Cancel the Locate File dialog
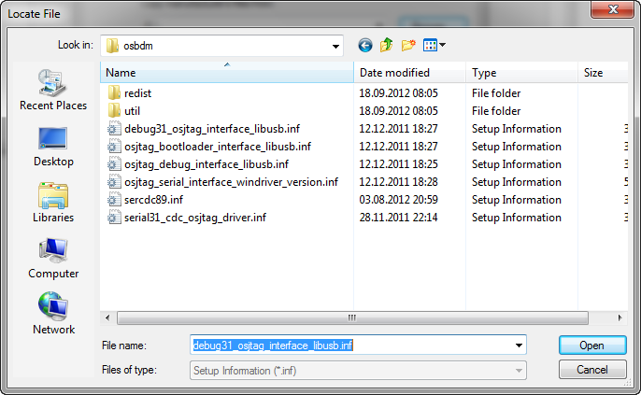Viewport: 641px width, 395px height. 591,370
